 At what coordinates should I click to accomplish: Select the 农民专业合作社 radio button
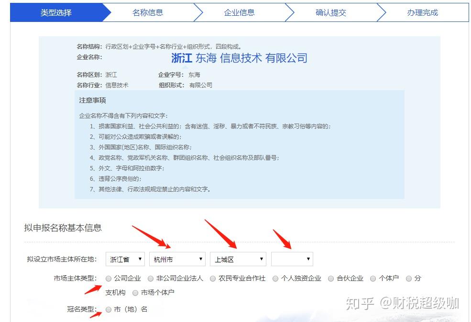click(213, 279)
